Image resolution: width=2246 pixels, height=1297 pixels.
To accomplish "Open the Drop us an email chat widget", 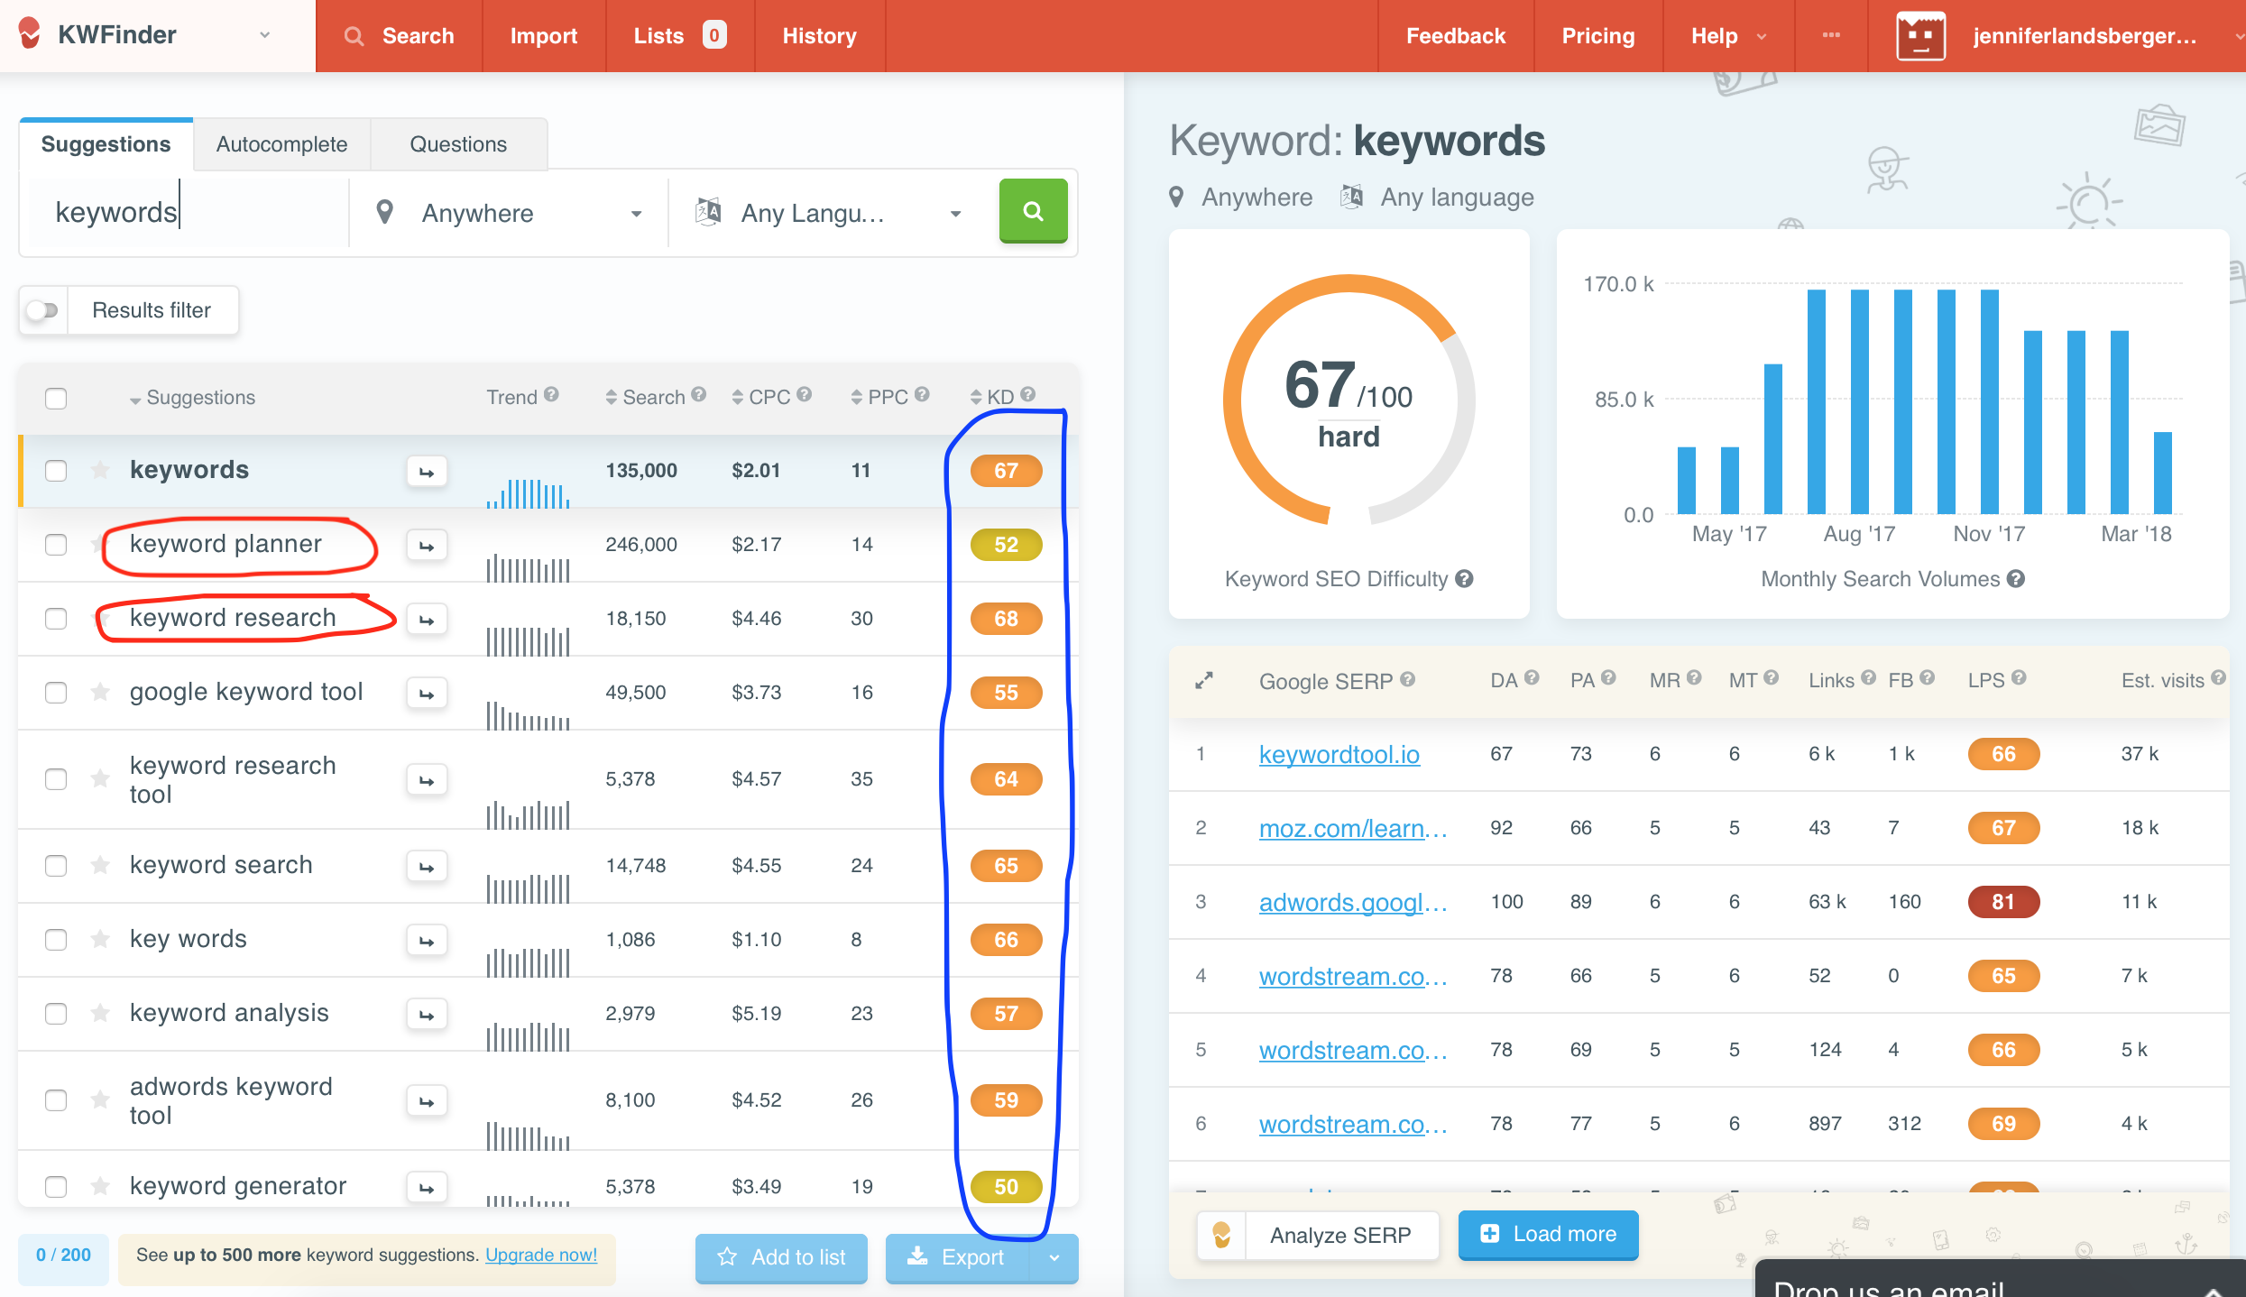I will pyautogui.click(x=1999, y=1280).
